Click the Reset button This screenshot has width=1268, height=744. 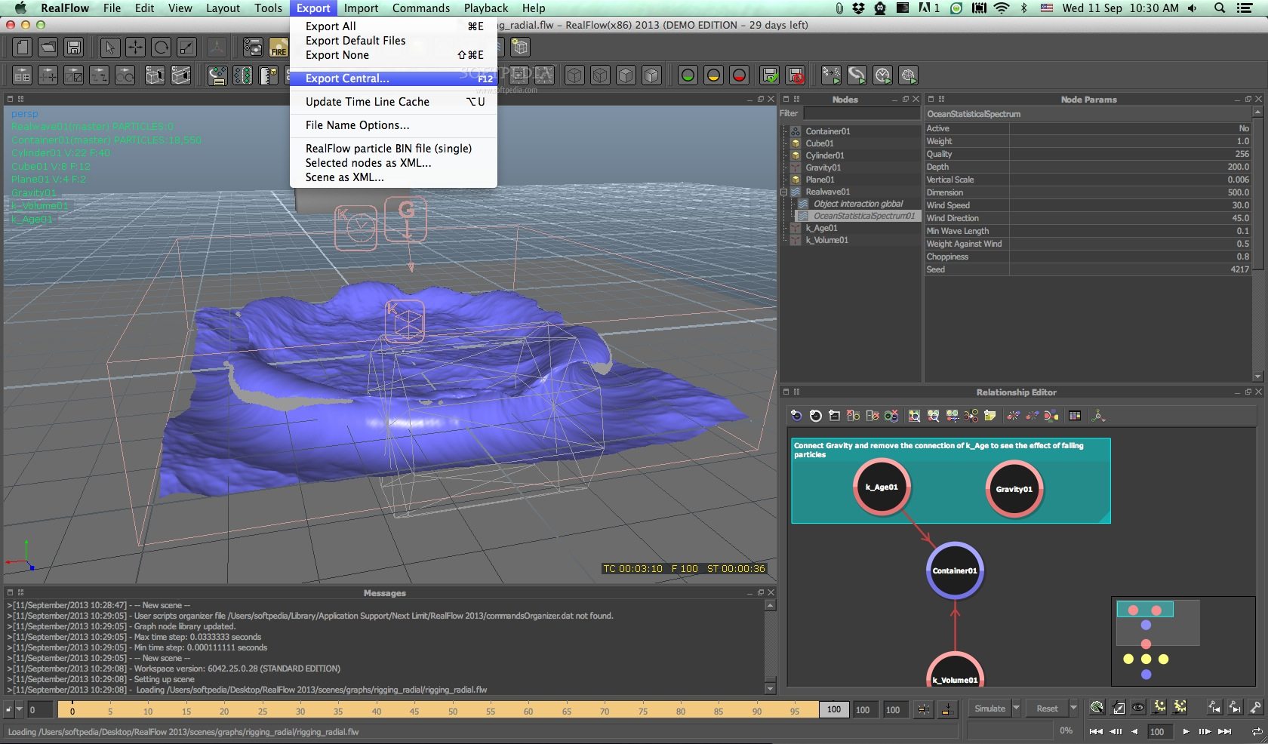[x=1049, y=709]
